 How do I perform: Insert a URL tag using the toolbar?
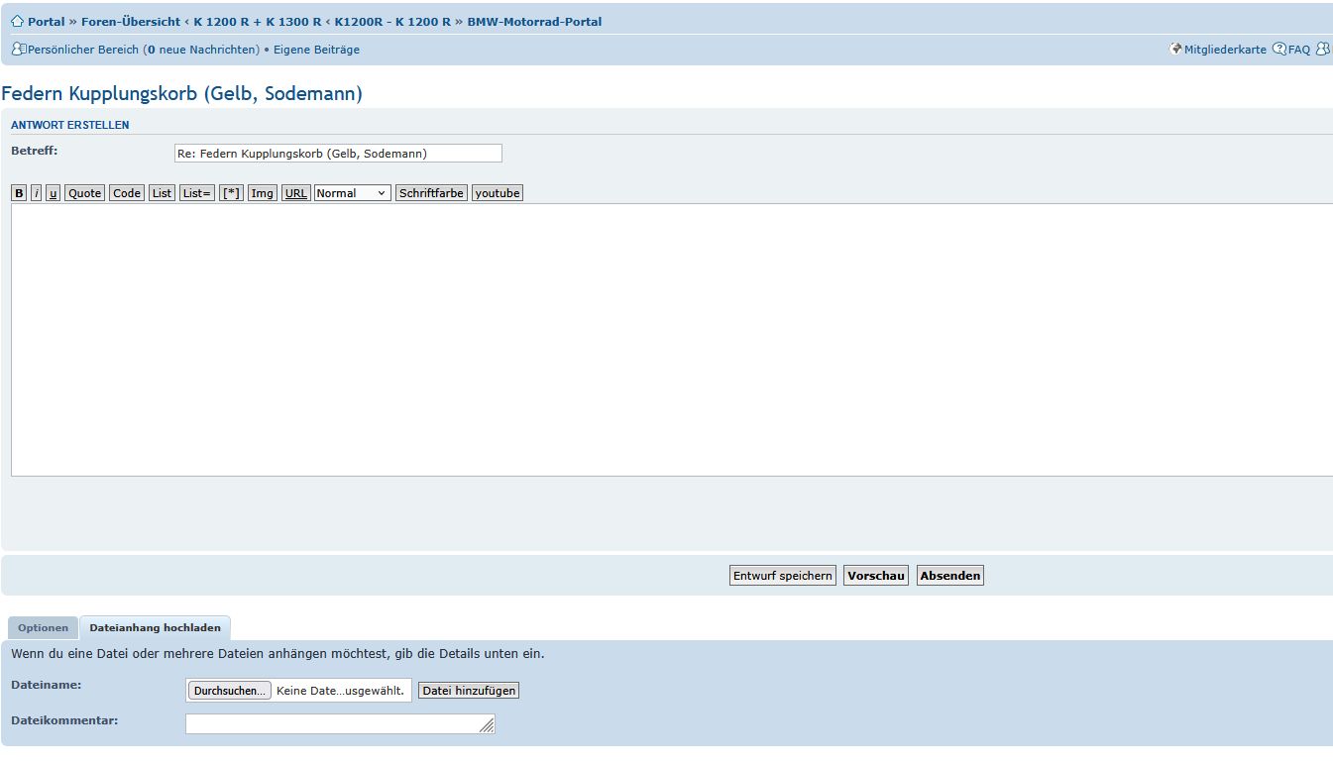[295, 193]
